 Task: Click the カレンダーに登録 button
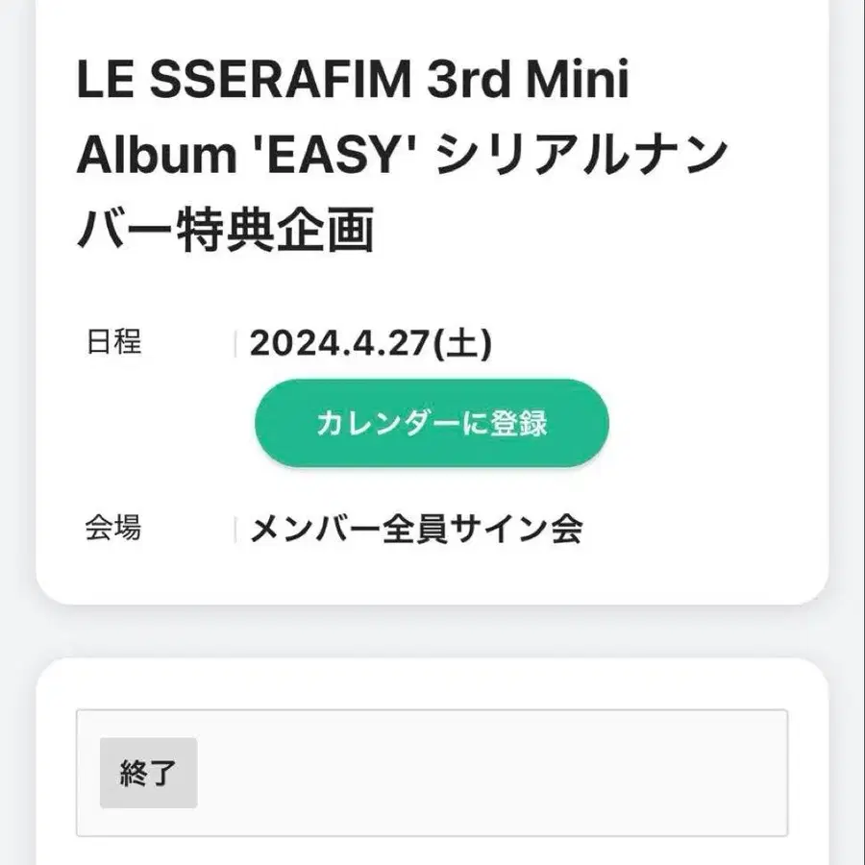tap(432, 424)
